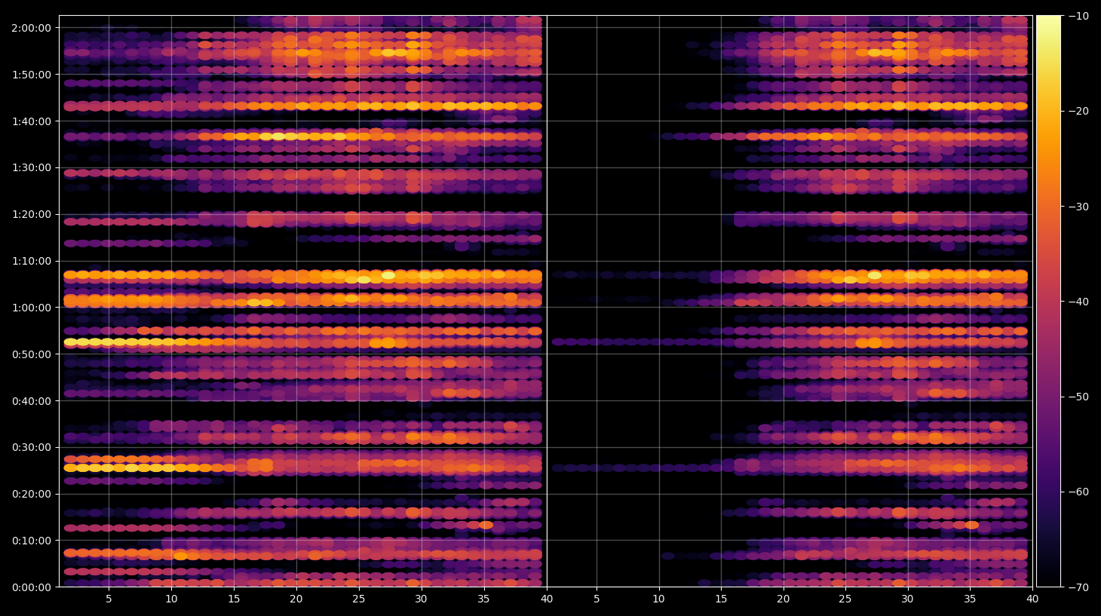Pick x-axis label "15" of the right heatmap
This screenshot has height=616, width=1101.
click(x=721, y=599)
